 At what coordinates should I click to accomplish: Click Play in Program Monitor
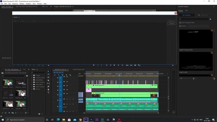pyautogui.click(x=115, y=65)
